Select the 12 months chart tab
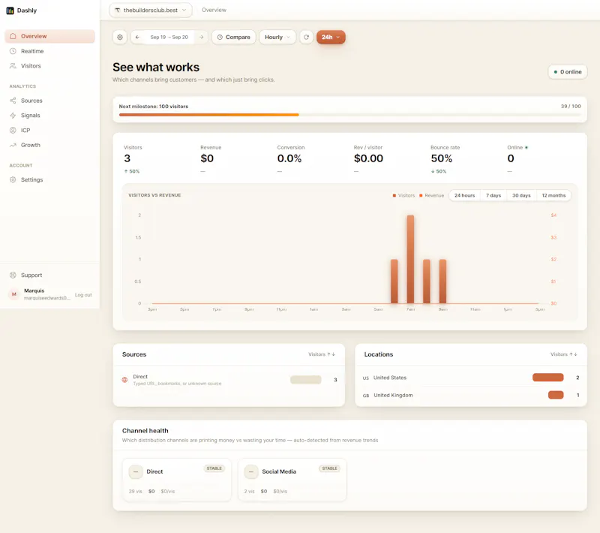 tap(553, 195)
